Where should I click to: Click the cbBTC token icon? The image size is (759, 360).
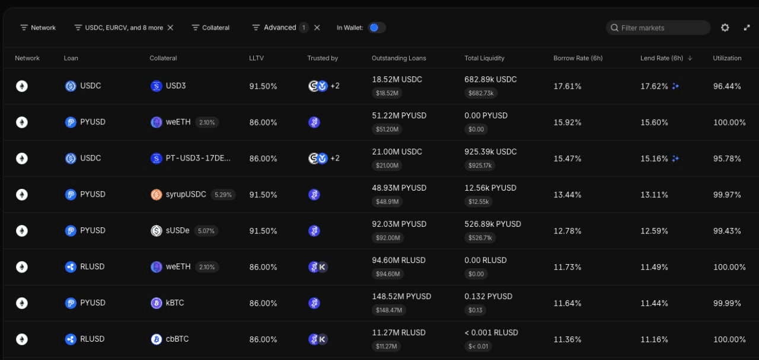[157, 339]
